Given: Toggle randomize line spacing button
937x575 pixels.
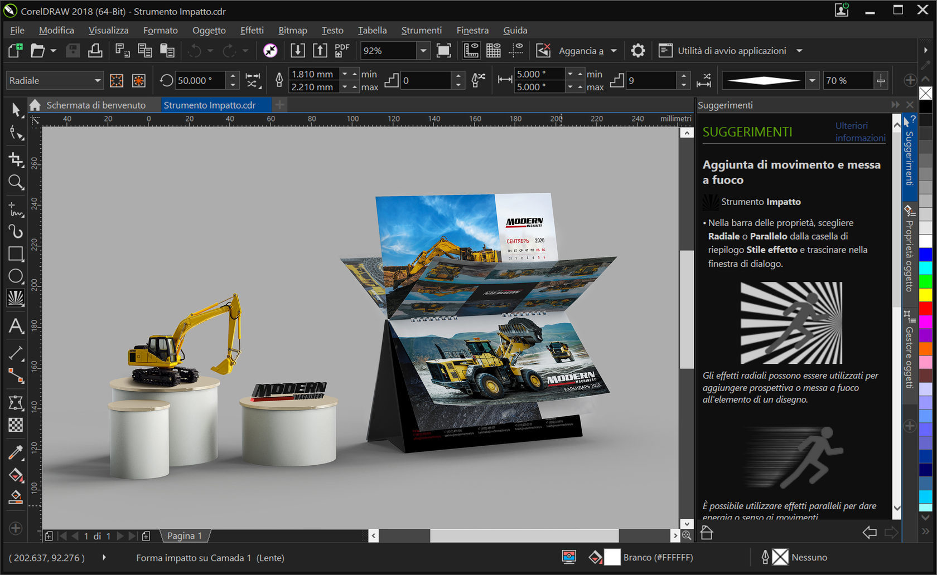Looking at the screenshot, I should tap(704, 81).
